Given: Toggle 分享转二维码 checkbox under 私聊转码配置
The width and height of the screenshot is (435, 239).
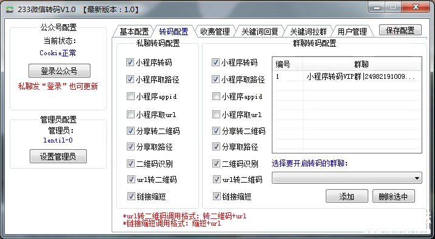Looking at the screenshot, I should click(130, 130).
